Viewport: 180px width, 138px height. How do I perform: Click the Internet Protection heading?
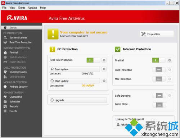tap(137, 49)
